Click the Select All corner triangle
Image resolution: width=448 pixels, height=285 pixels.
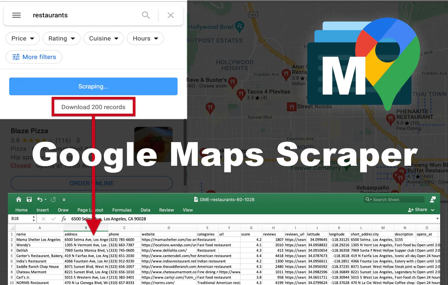(x=12, y=228)
